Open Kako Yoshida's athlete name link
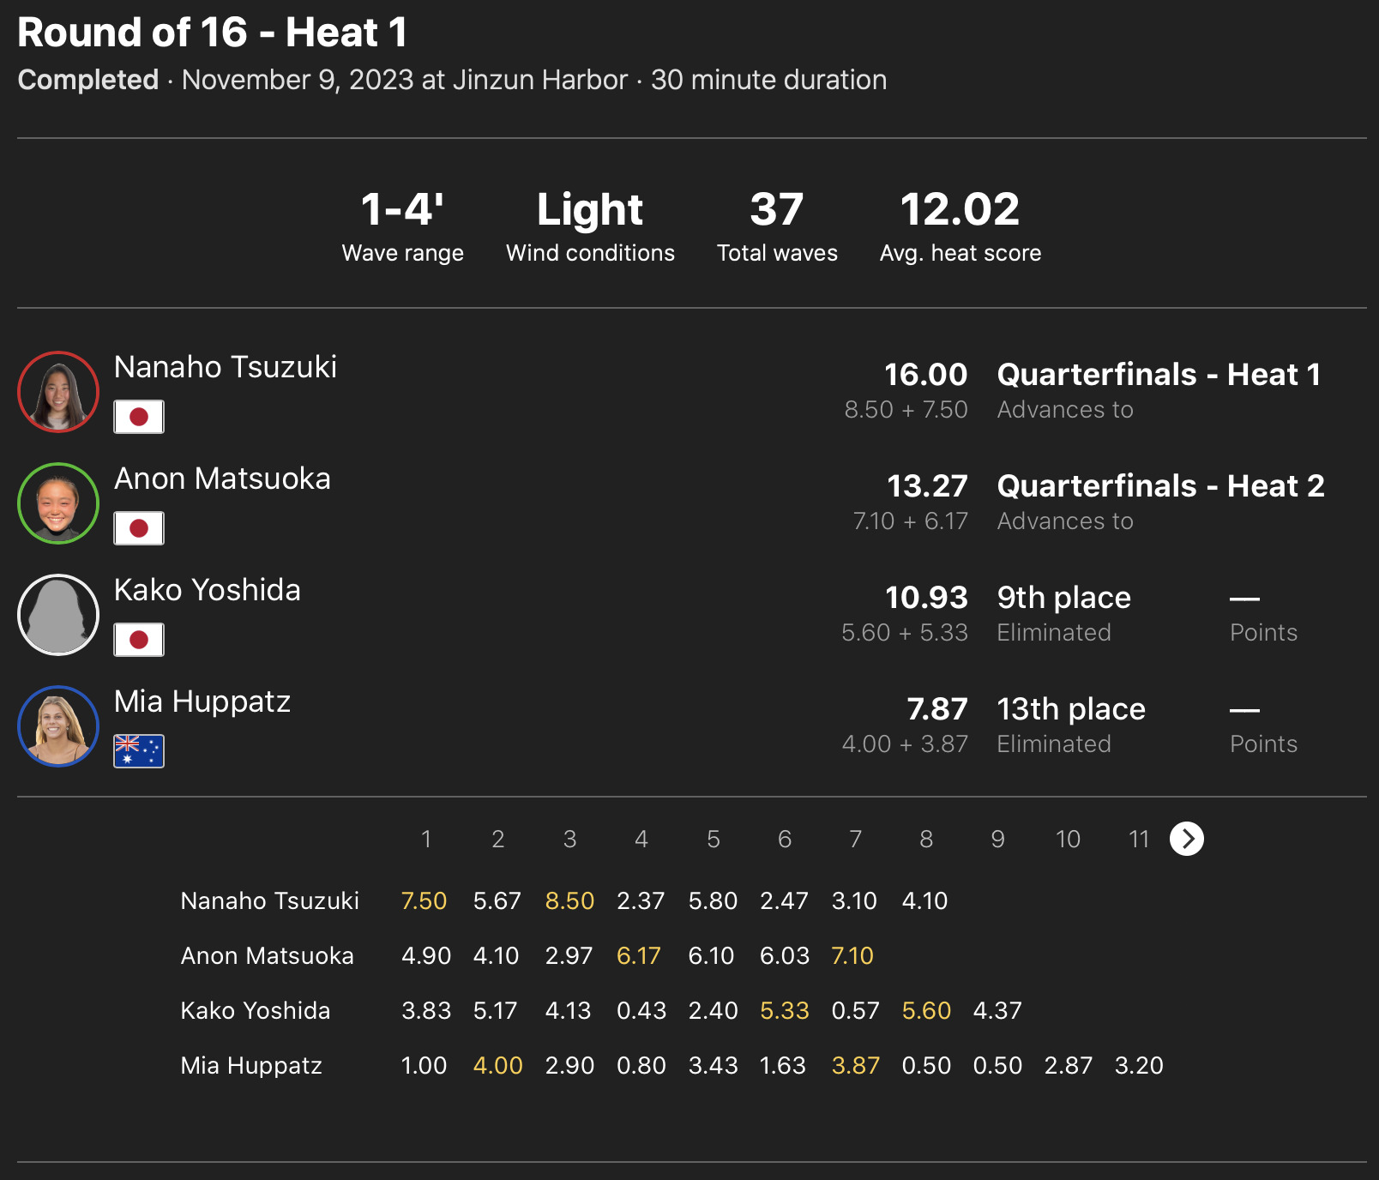 tap(208, 590)
